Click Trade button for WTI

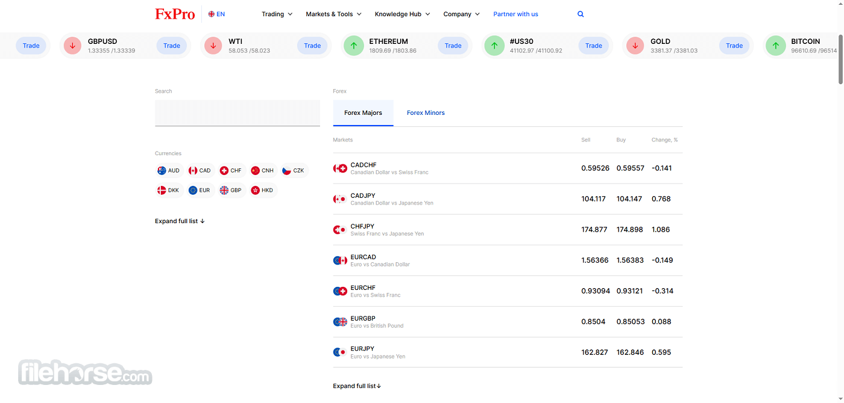click(312, 46)
